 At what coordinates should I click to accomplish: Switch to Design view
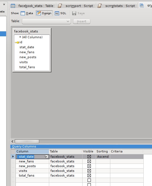[x=44, y=13]
